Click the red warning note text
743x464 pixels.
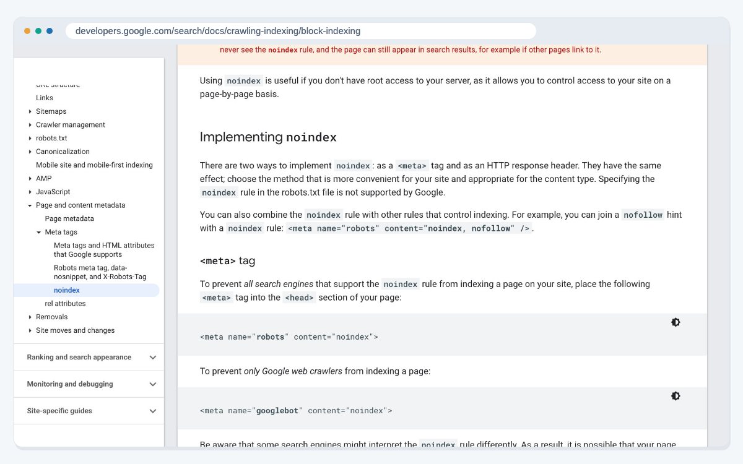411,49
